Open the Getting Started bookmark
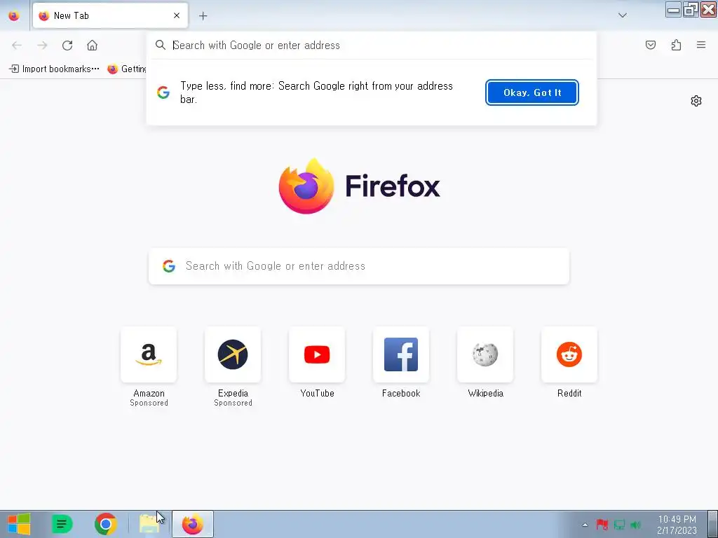The height and width of the screenshot is (538, 718). [x=127, y=69]
